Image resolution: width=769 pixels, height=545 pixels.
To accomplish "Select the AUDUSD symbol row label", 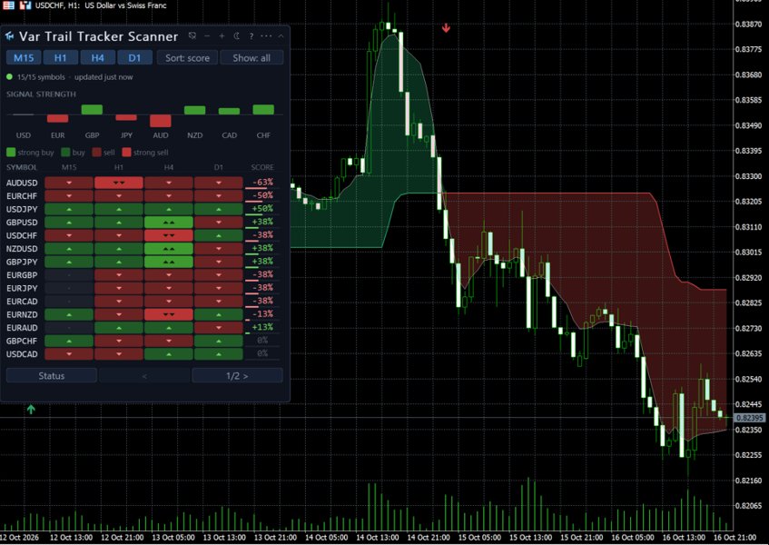I will tap(22, 183).
